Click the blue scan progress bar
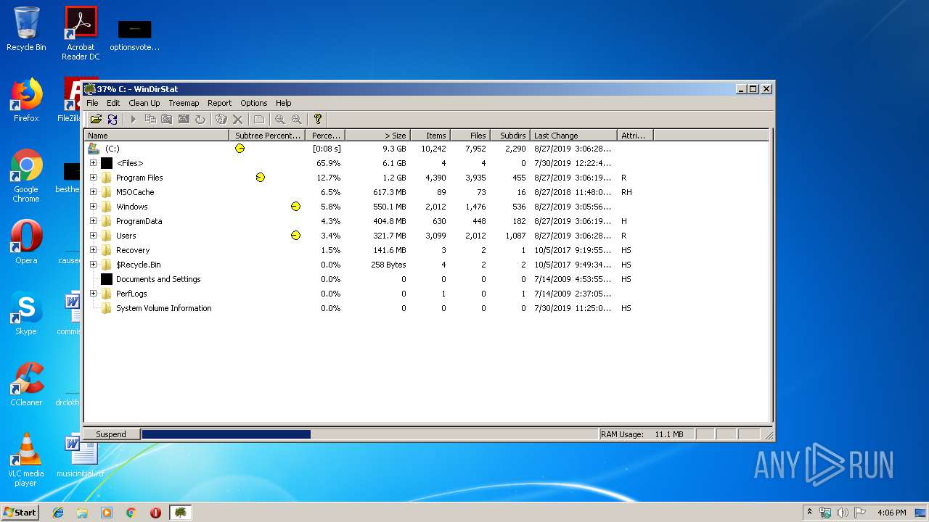Screen dimensions: 929x522 tap(226, 434)
